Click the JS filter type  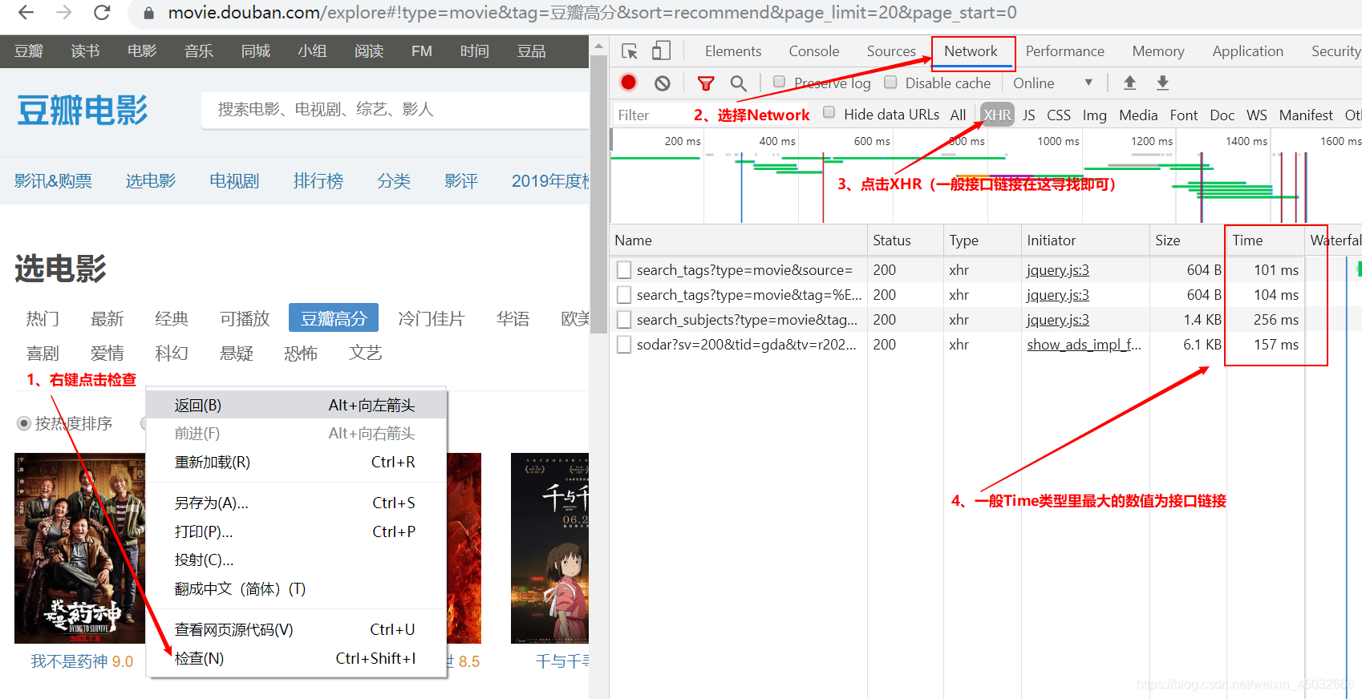click(x=1029, y=115)
